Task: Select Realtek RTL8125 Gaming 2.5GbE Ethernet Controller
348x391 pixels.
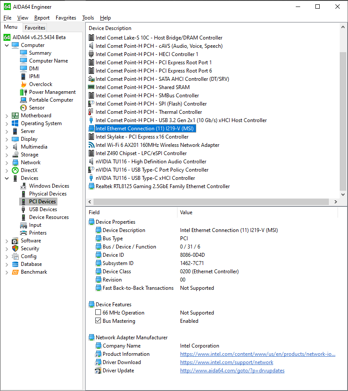Action: click(x=163, y=186)
